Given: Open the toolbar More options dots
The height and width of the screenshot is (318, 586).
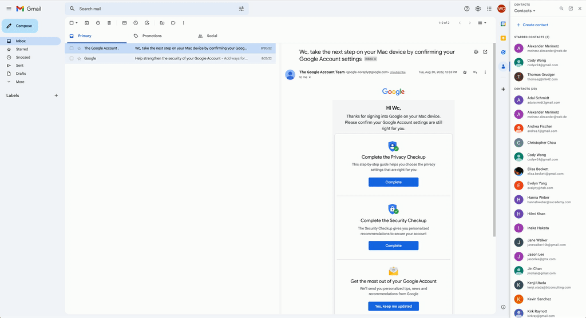Looking at the screenshot, I should pyautogui.click(x=184, y=23).
